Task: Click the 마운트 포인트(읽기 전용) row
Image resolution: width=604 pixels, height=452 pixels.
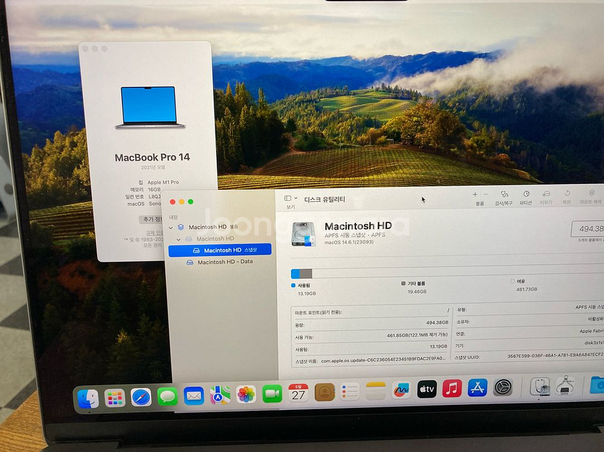Action: point(372,312)
